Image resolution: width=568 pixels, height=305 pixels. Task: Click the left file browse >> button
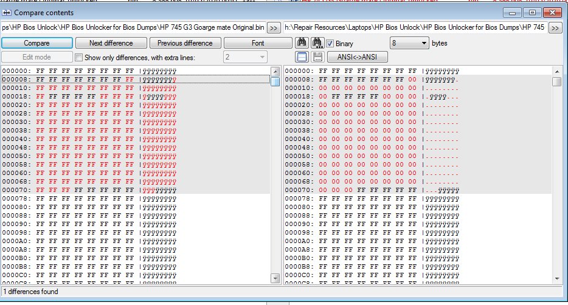[274, 28]
